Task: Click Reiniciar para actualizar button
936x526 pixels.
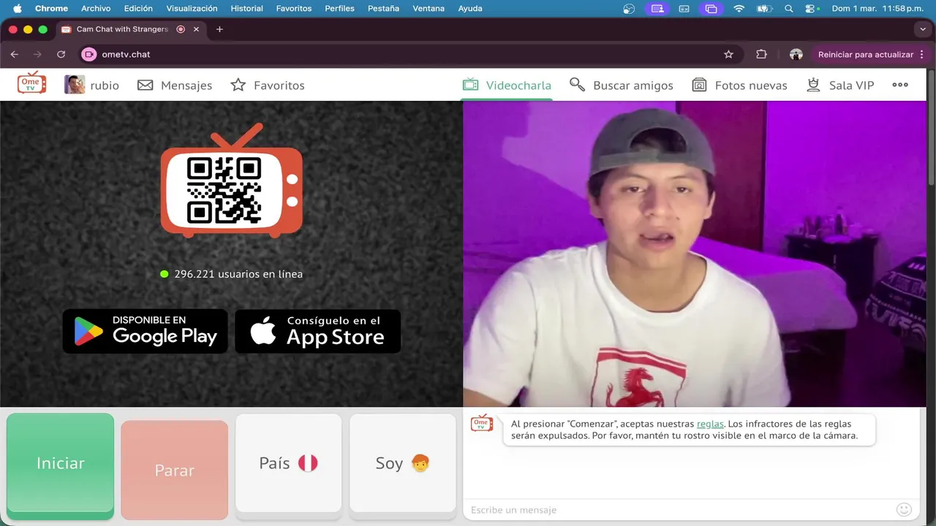Action: click(x=866, y=54)
